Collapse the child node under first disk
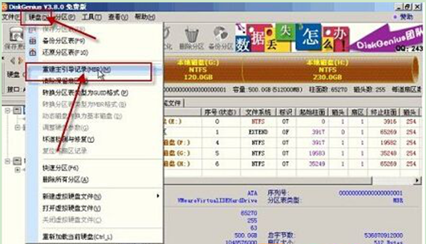Screen dimensions: 426x244 click(x=18, y=127)
